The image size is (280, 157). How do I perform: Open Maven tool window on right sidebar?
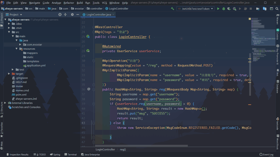click(x=277, y=19)
